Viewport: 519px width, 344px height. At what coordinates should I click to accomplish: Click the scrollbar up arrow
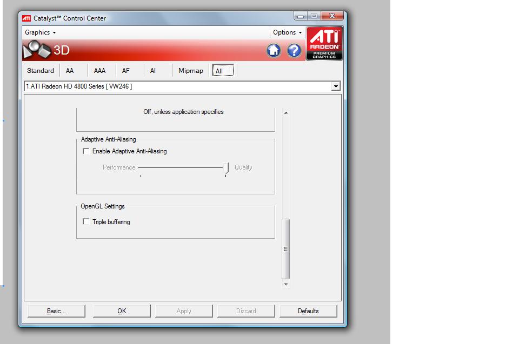click(x=286, y=113)
